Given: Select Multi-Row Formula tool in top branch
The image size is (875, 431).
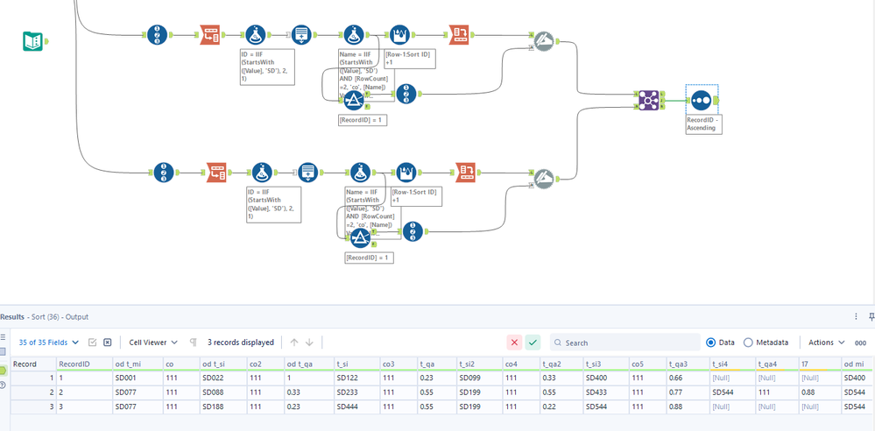Looking at the screenshot, I should point(399,35).
